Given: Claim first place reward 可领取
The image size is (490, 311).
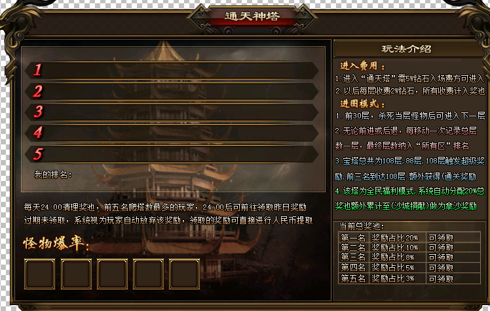Looking at the screenshot, I should click(x=441, y=238).
